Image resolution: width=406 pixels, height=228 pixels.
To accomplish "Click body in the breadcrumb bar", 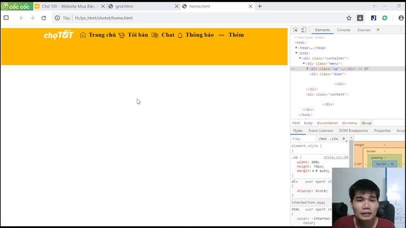I will click(x=308, y=123).
